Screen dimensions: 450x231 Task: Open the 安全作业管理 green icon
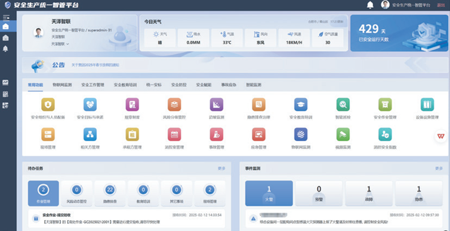point(385,104)
